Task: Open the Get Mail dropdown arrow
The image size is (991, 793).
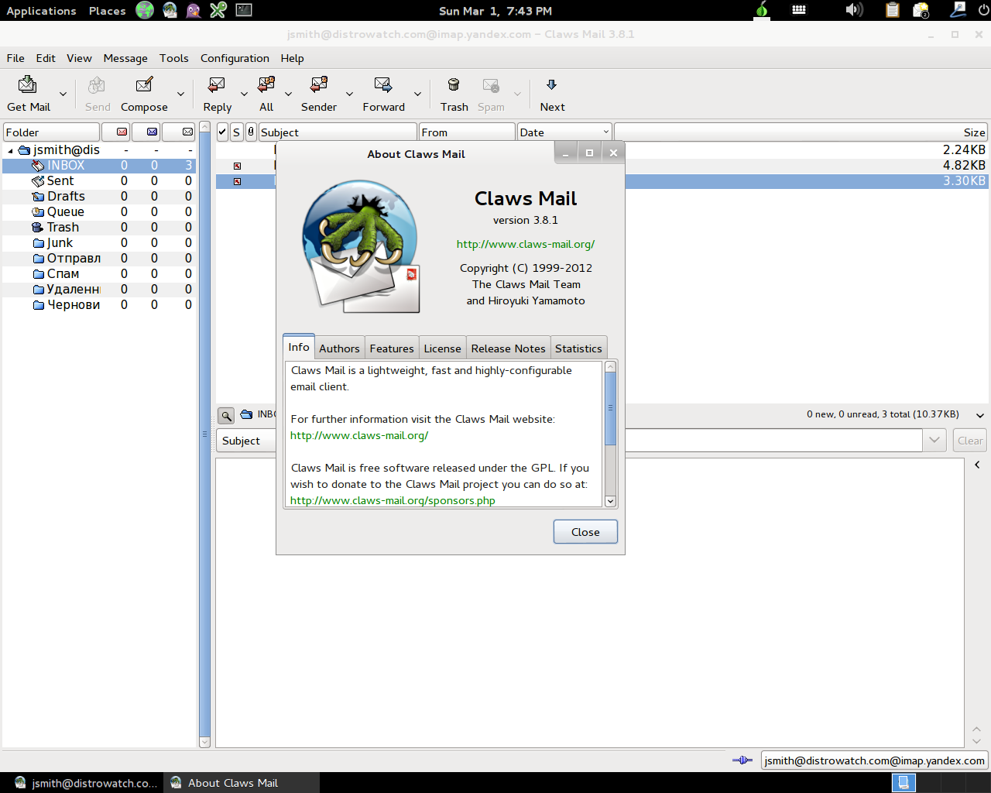Action: pos(63,94)
